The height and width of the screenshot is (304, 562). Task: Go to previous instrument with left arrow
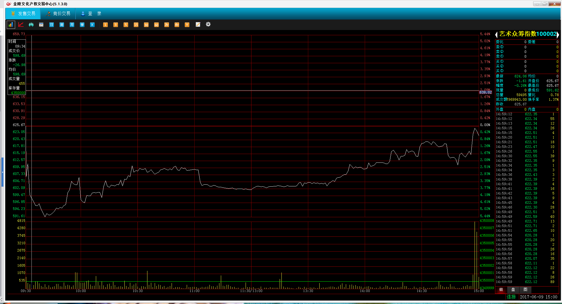(496, 35)
